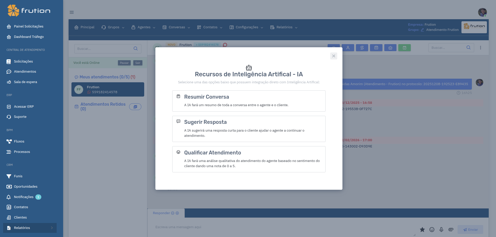Click the user avatar in the top right corner
Image resolution: width=496 pixels, height=237 pixels.
click(x=482, y=12)
